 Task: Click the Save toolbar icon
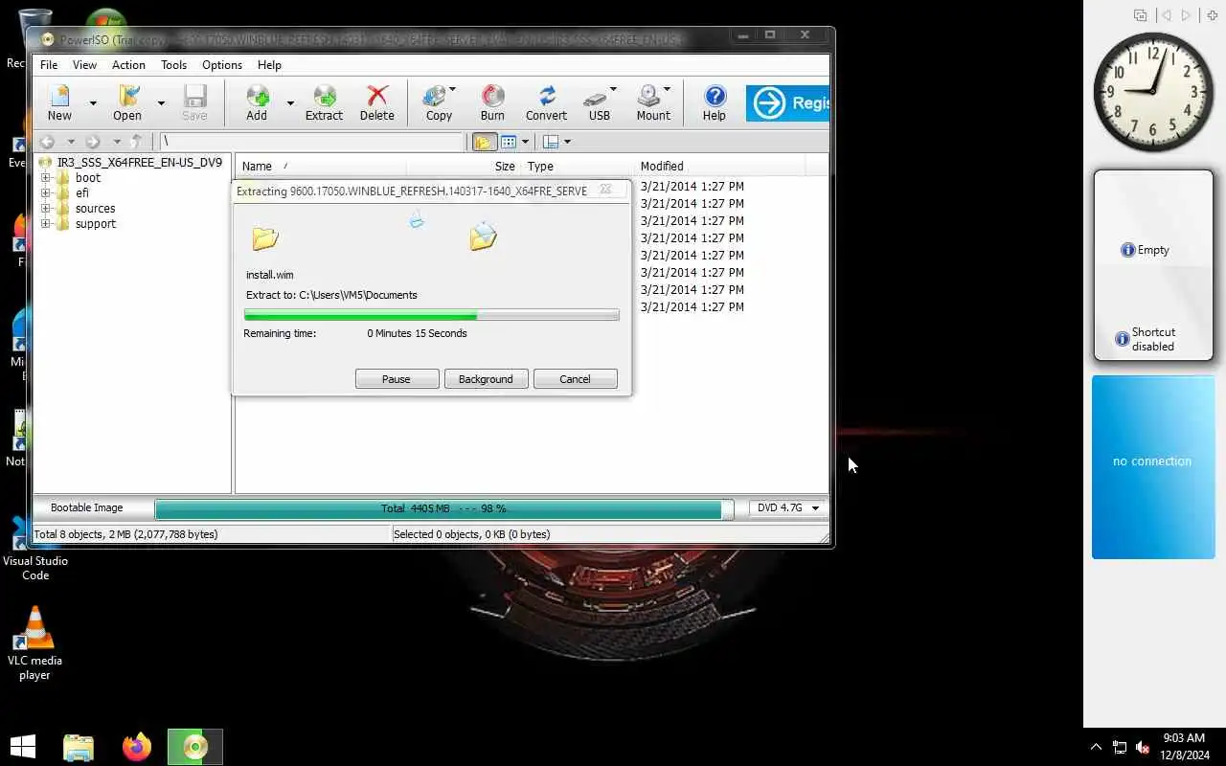point(194,102)
